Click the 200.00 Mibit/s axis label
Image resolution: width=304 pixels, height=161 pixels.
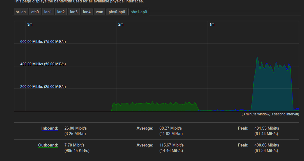(x=43, y=86)
